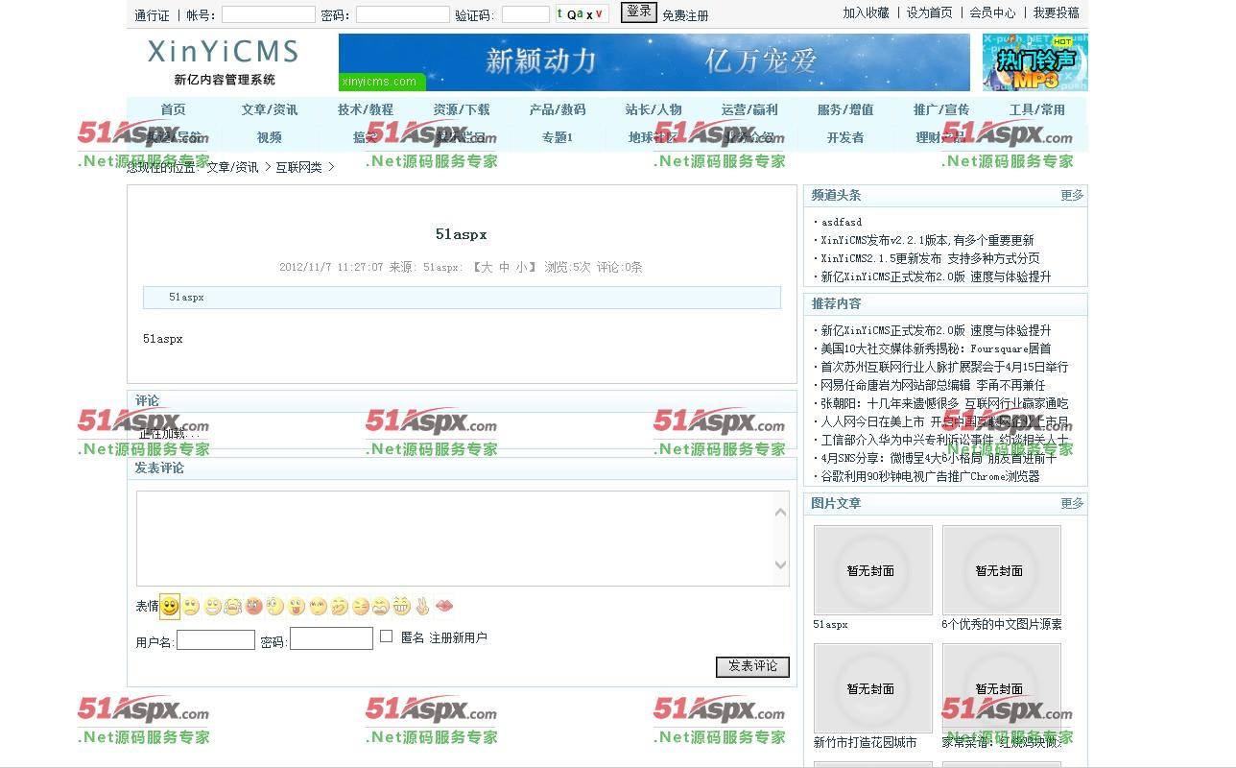
Task: Go to the 首页 navigation item
Action: [x=174, y=109]
